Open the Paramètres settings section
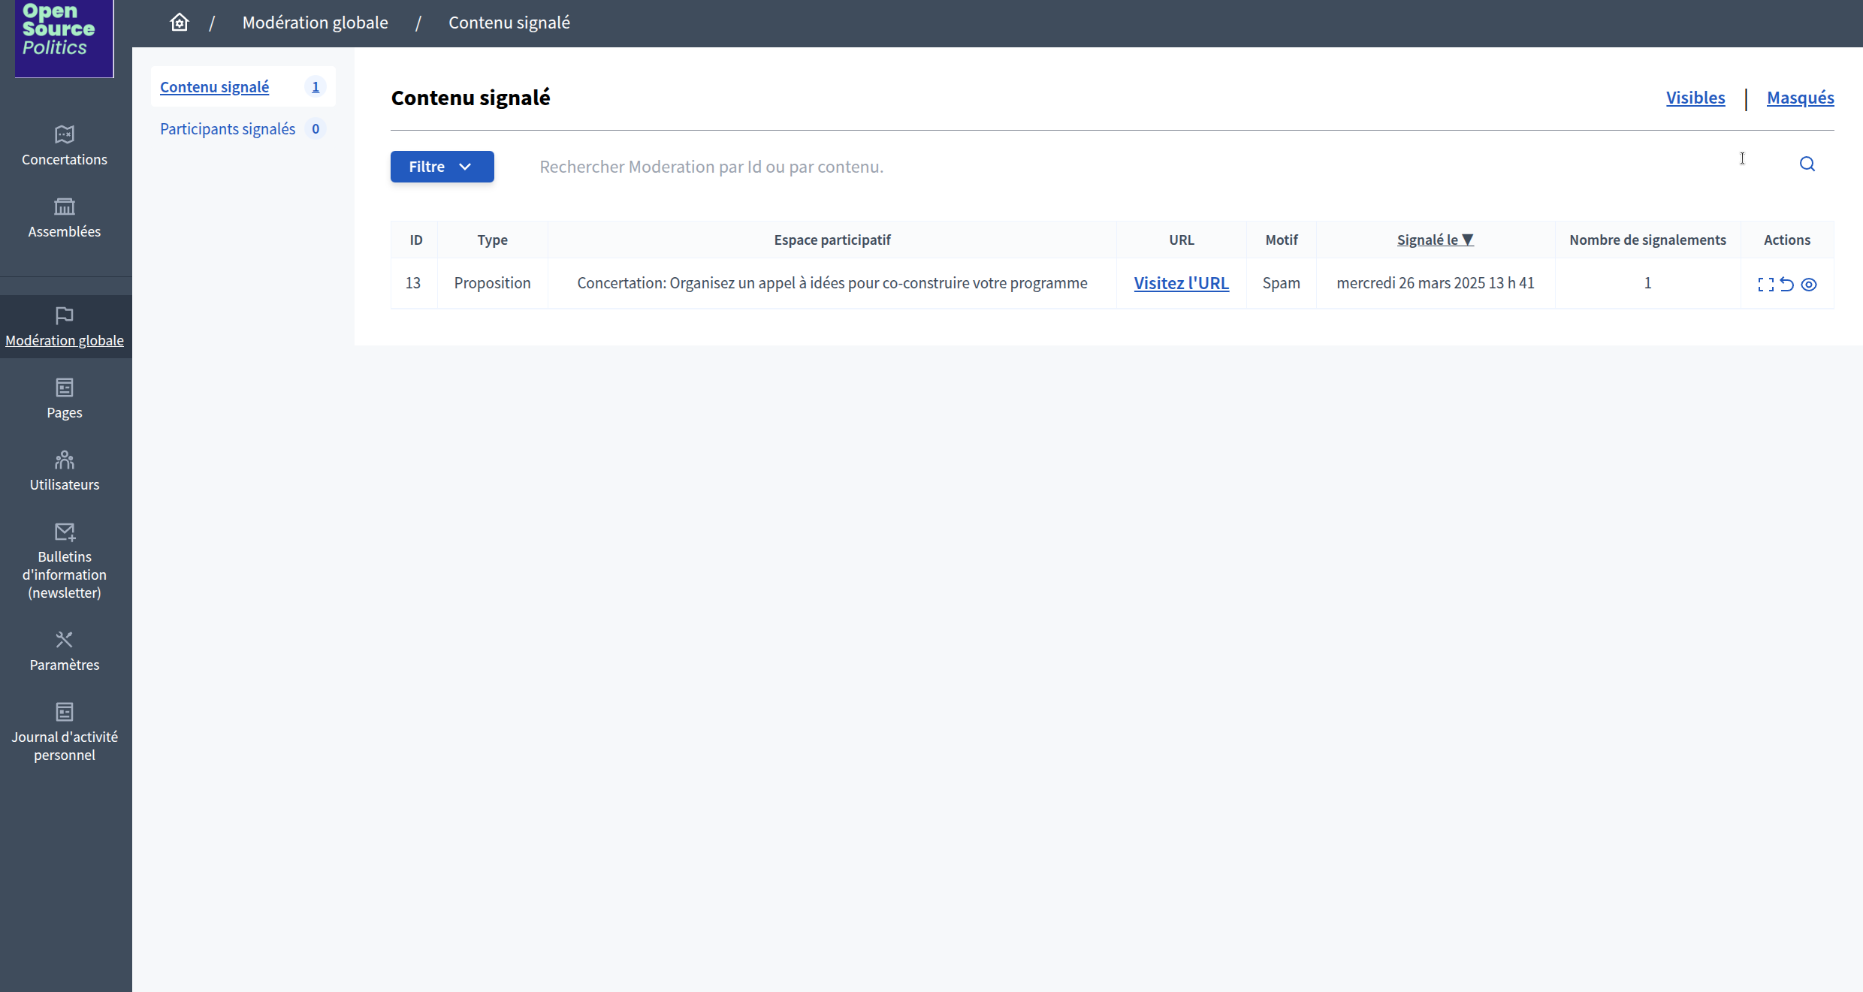This screenshot has width=1863, height=992. [x=65, y=651]
